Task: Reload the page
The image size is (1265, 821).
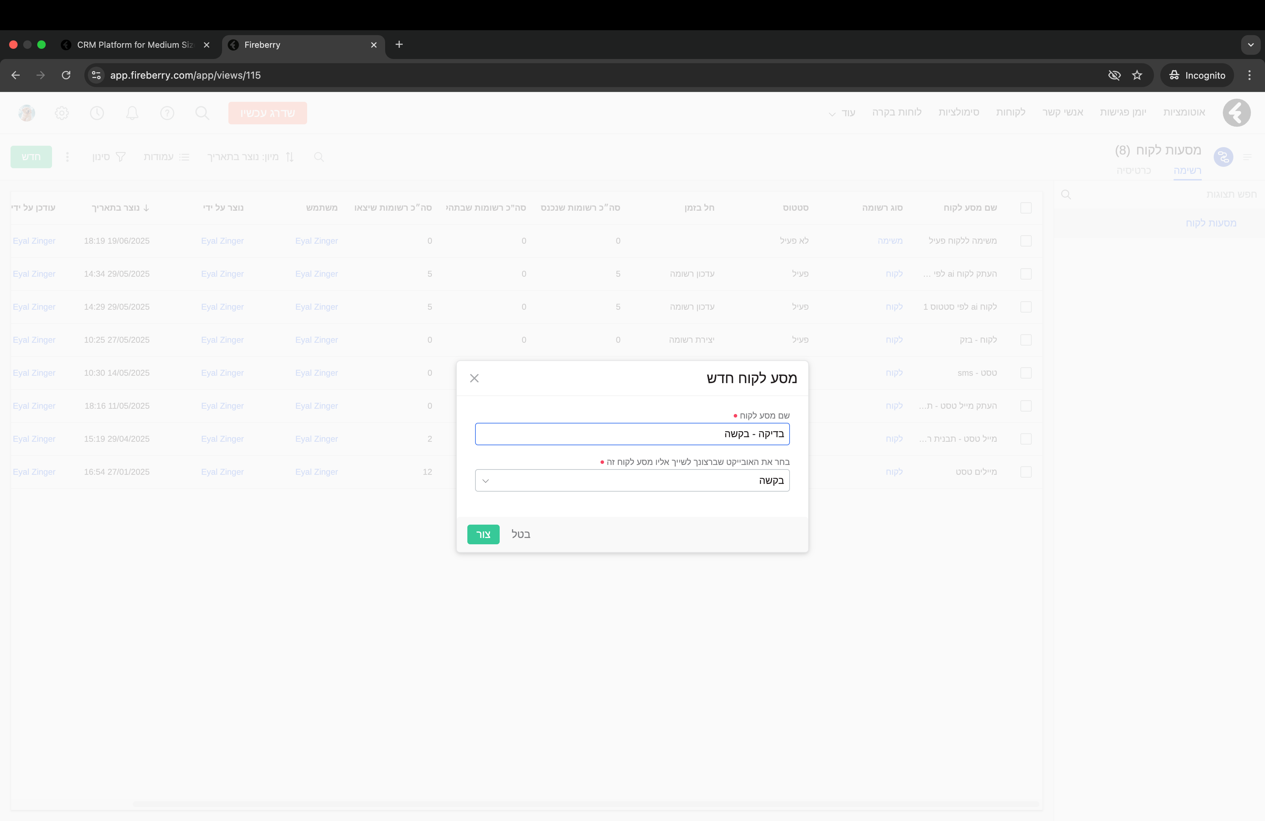Action: (66, 75)
